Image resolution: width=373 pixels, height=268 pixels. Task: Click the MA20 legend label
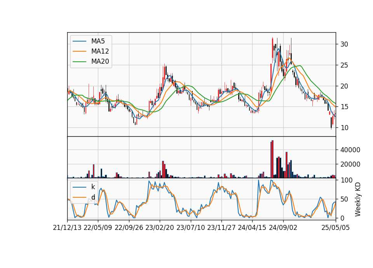tap(100, 62)
